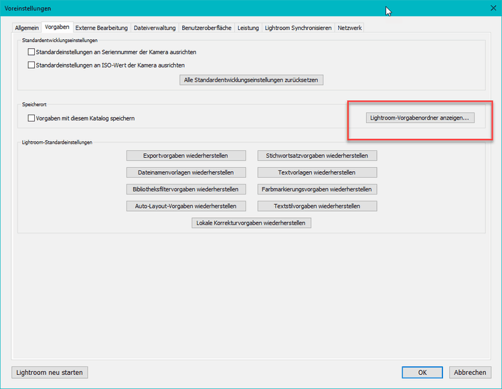502x389 pixels.
Task: Select the Benutzeroberfläche tab
Action: [206, 28]
